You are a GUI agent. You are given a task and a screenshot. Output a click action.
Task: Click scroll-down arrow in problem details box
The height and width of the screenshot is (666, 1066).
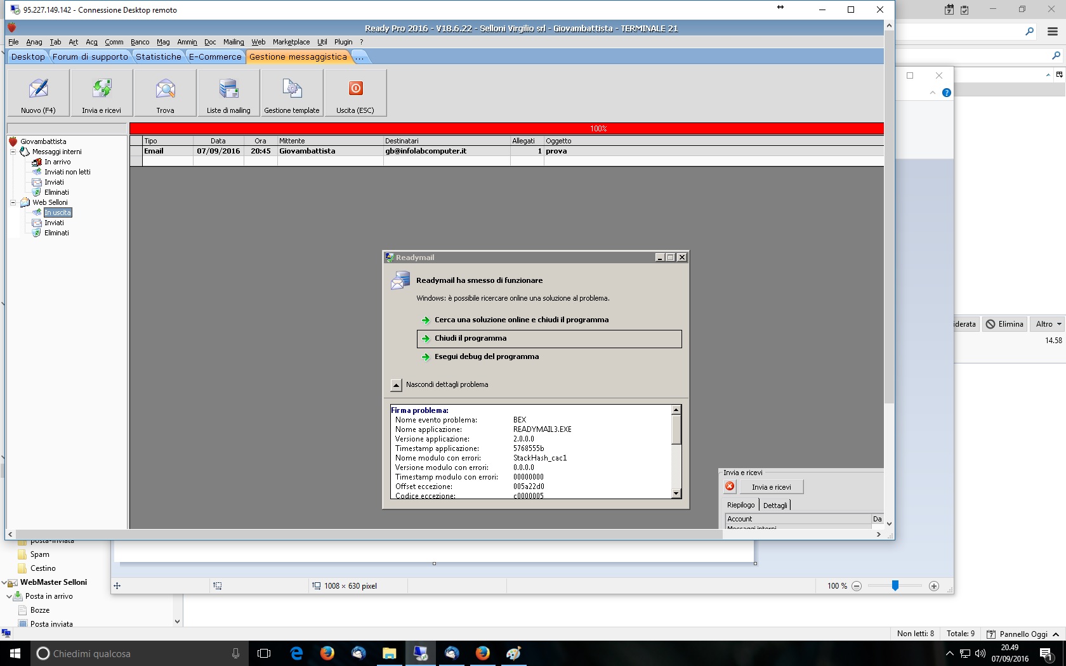click(x=676, y=493)
